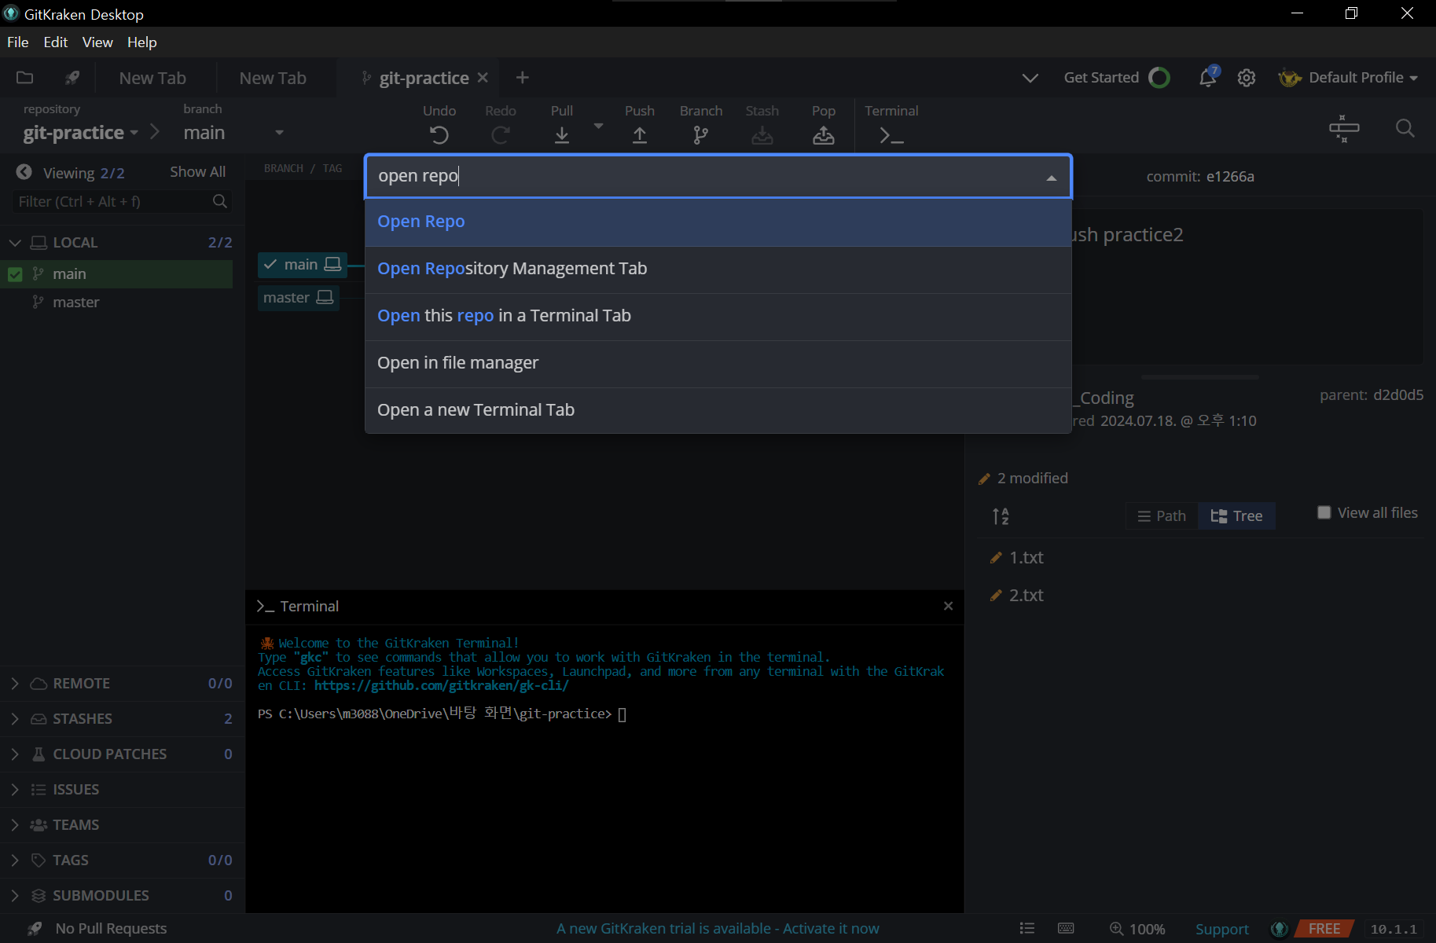Select the master branch in LOCAL
The width and height of the screenshot is (1436, 943).
pos(76,303)
